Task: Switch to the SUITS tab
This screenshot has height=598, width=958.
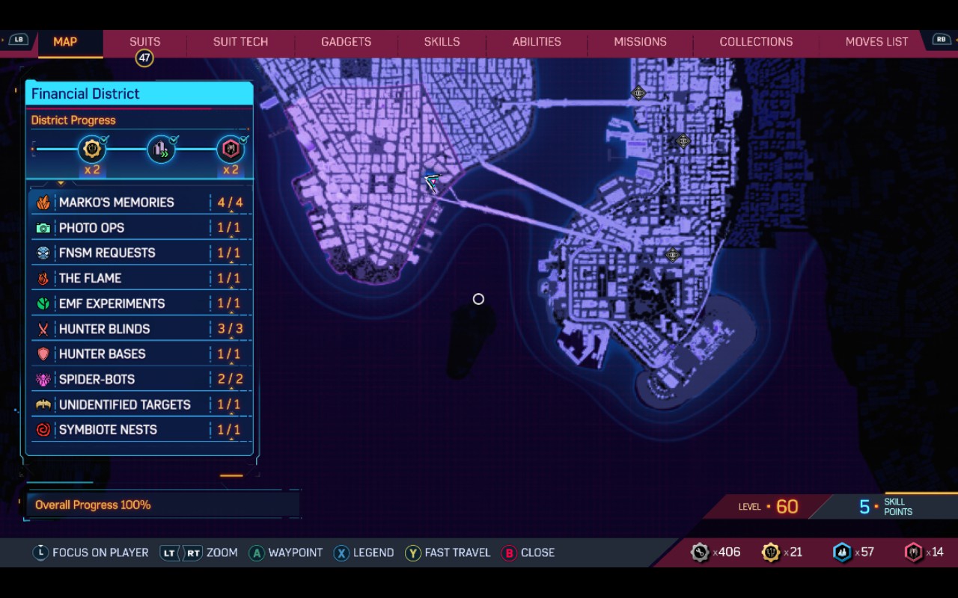Action: (144, 42)
